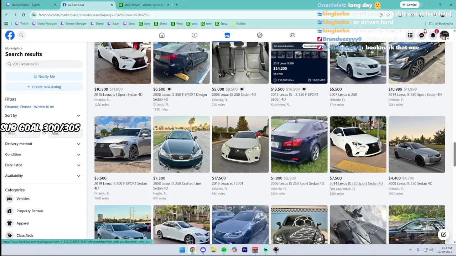Viewport: 456px width, 256px height.
Task: Open the Kayel bookmark
Action: tap(113, 24)
